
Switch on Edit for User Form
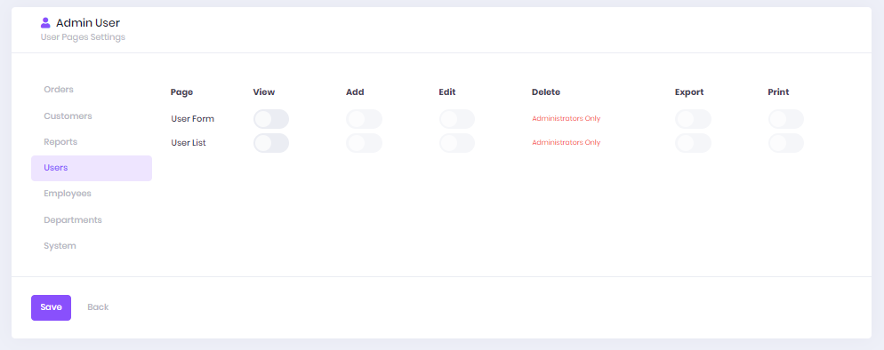[456, 119]
